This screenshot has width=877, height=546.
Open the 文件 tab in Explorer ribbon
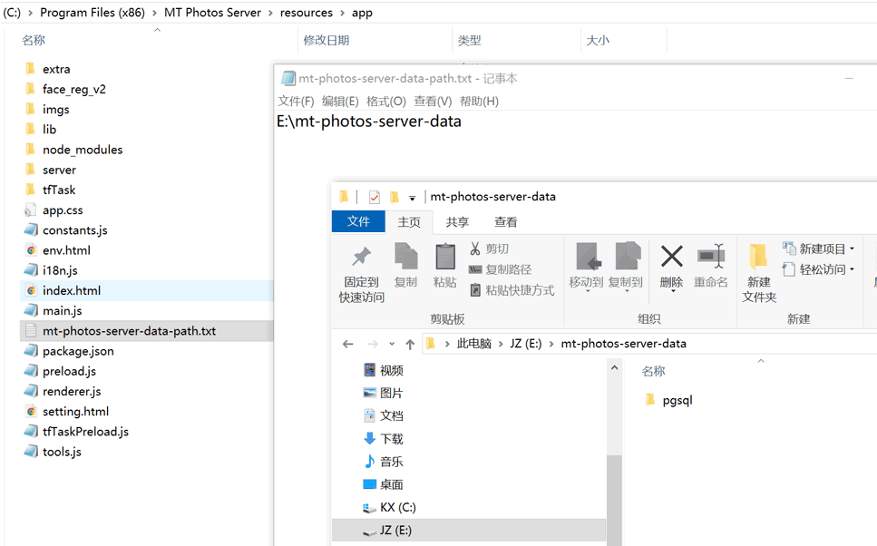pyautogui.click(x=358, y=222)
